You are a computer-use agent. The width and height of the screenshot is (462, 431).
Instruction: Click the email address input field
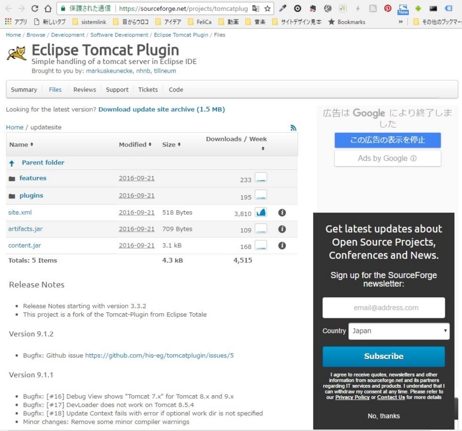tap(383, 308)
